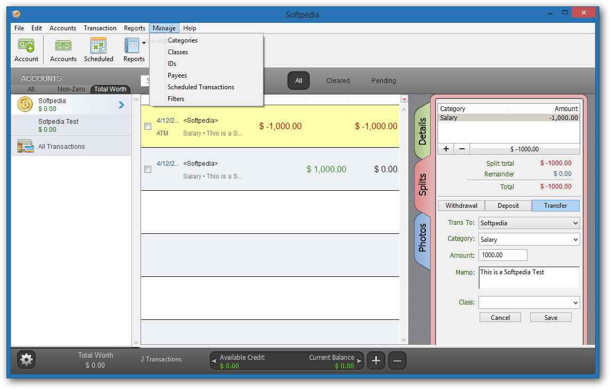610x389 pixels.
Task: Click the Memo text box
Action: click(x=529, y=278)
